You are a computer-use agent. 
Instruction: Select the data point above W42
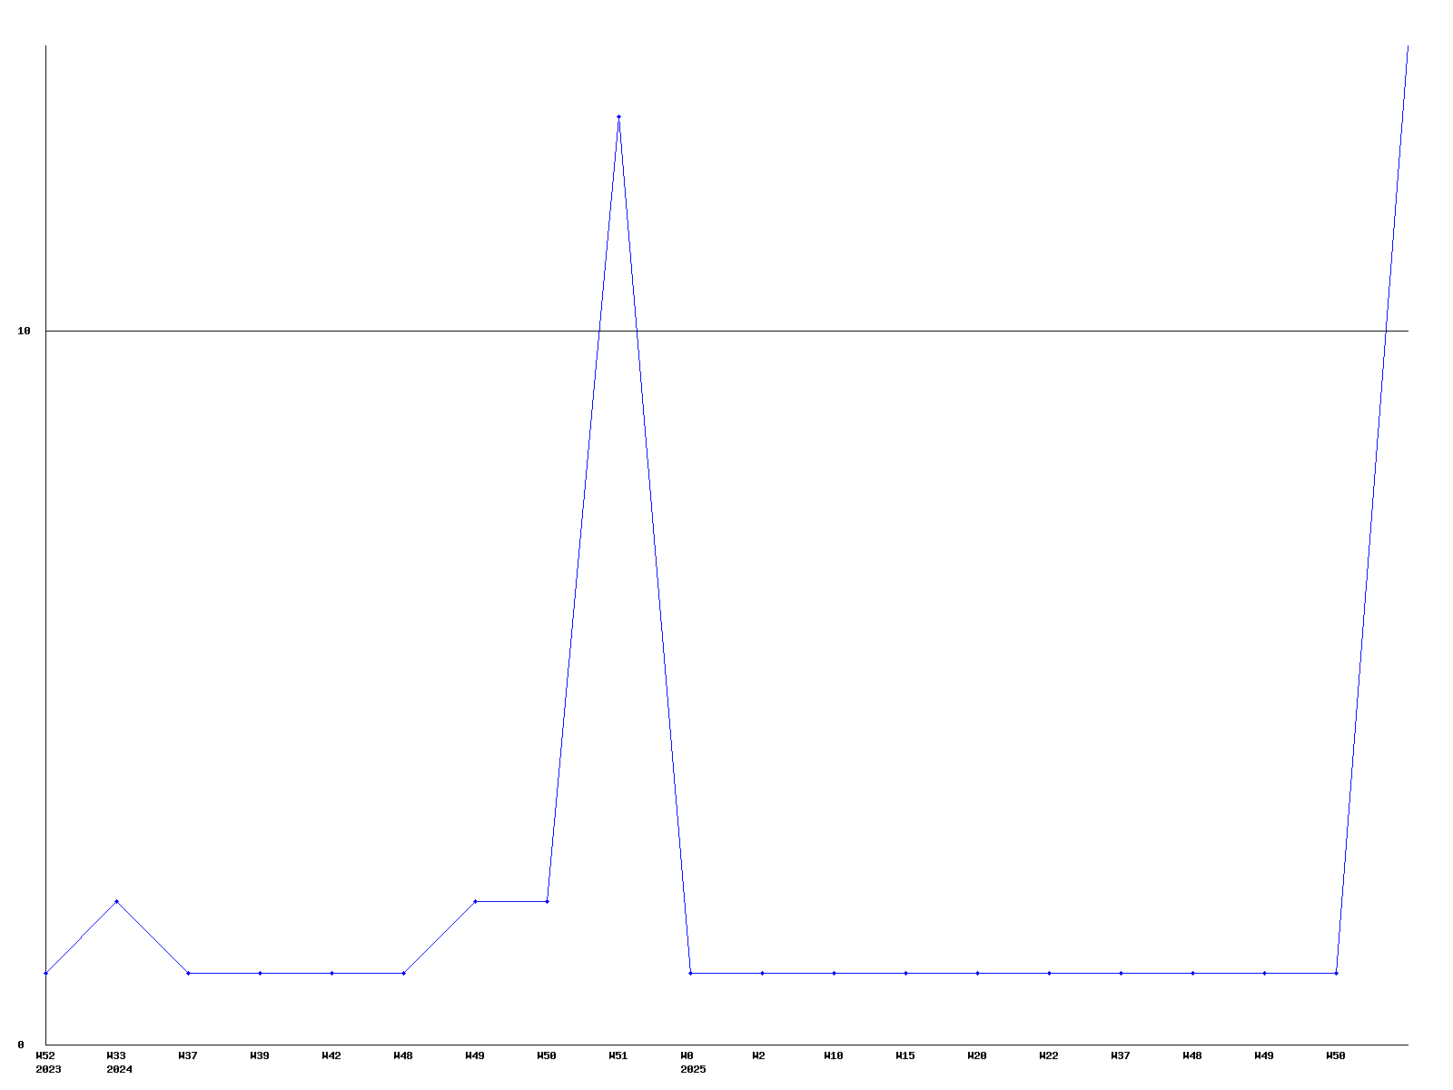coord(331,973)
